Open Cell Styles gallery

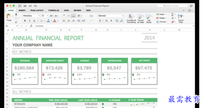tap(149, 19)
